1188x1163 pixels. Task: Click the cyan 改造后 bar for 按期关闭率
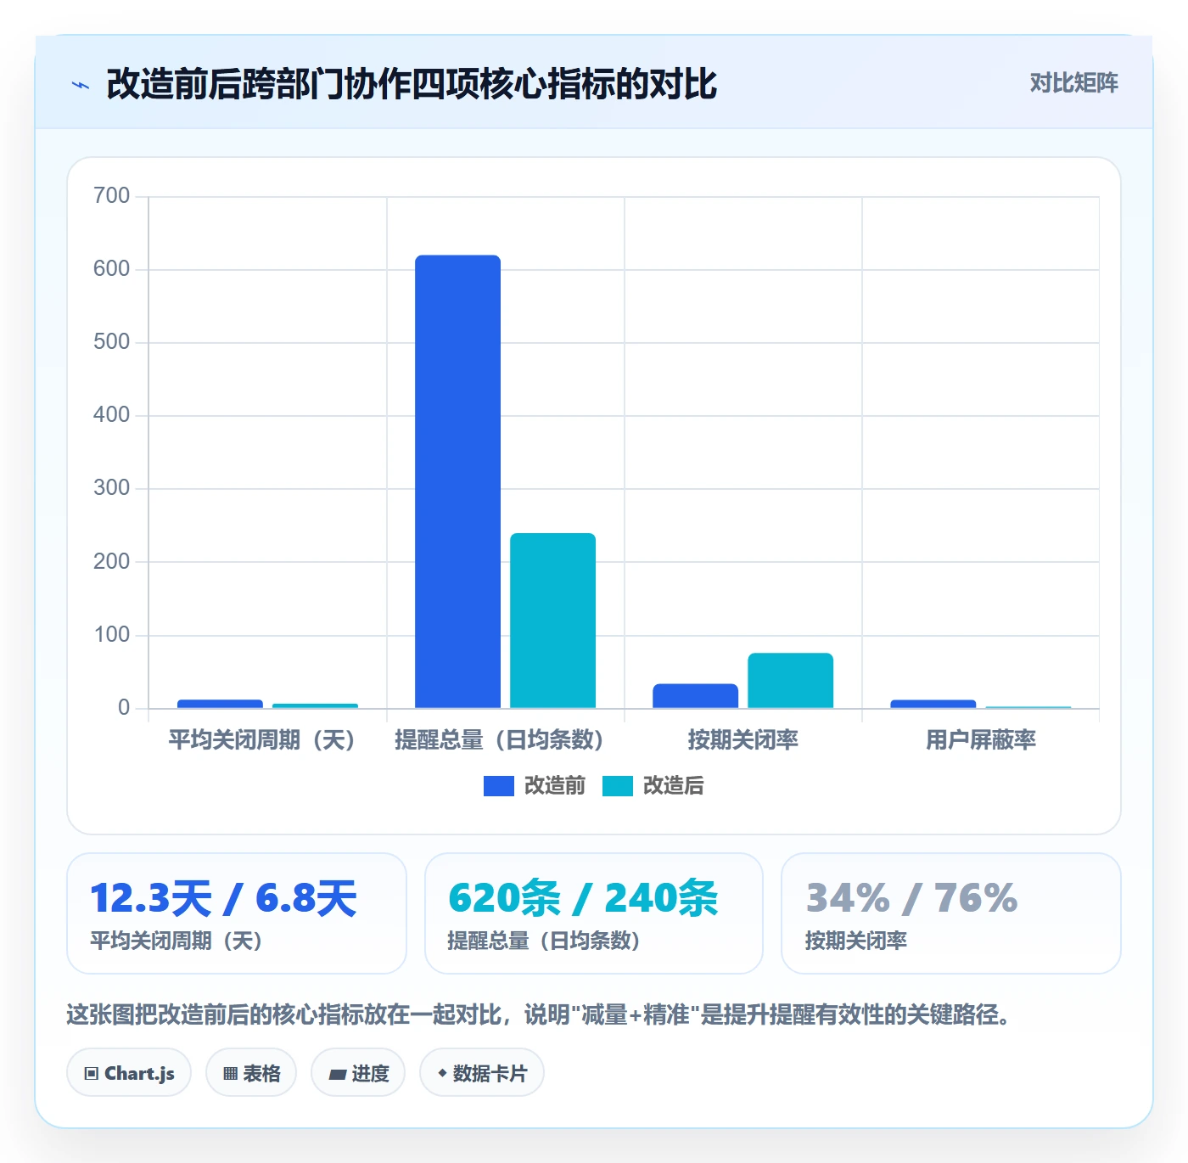[791, 681]
